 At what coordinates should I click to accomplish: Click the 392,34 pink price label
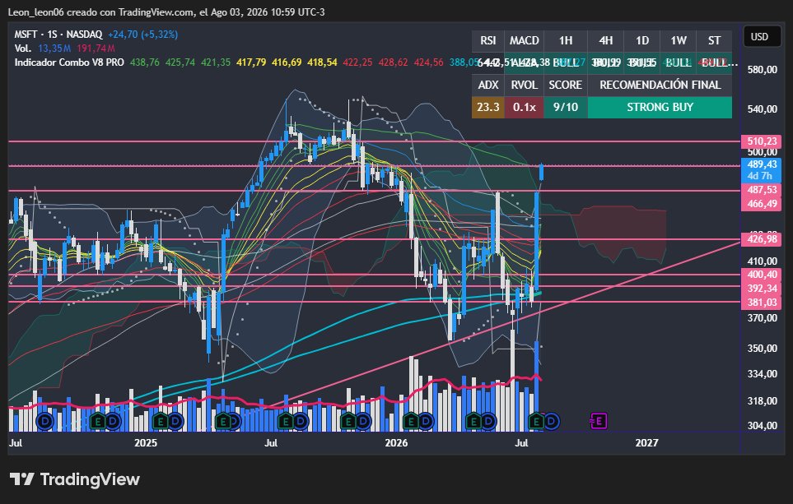pos(761,289)
